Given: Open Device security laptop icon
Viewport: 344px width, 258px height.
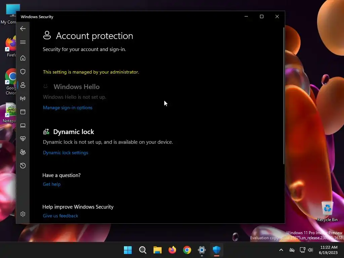Looking at the screenshot, I should (23, 125).
